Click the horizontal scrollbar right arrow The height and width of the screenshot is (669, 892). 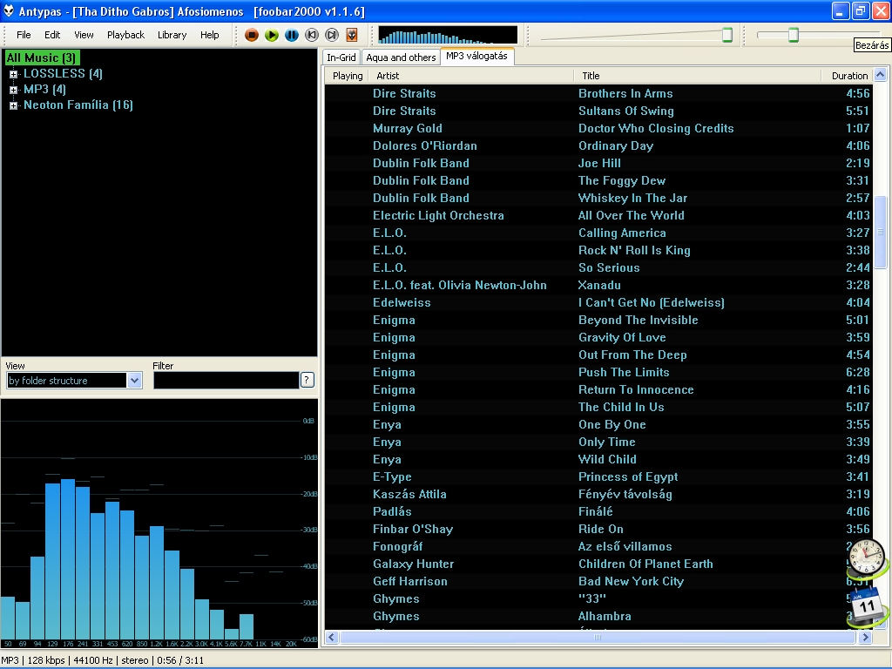[865, 637]
